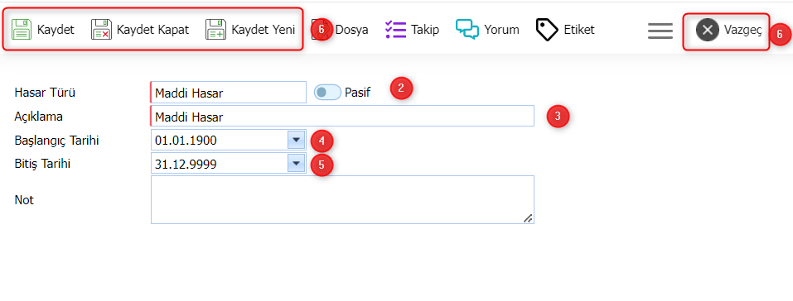Select the Takip toolbar label

(x=425, y=30)
